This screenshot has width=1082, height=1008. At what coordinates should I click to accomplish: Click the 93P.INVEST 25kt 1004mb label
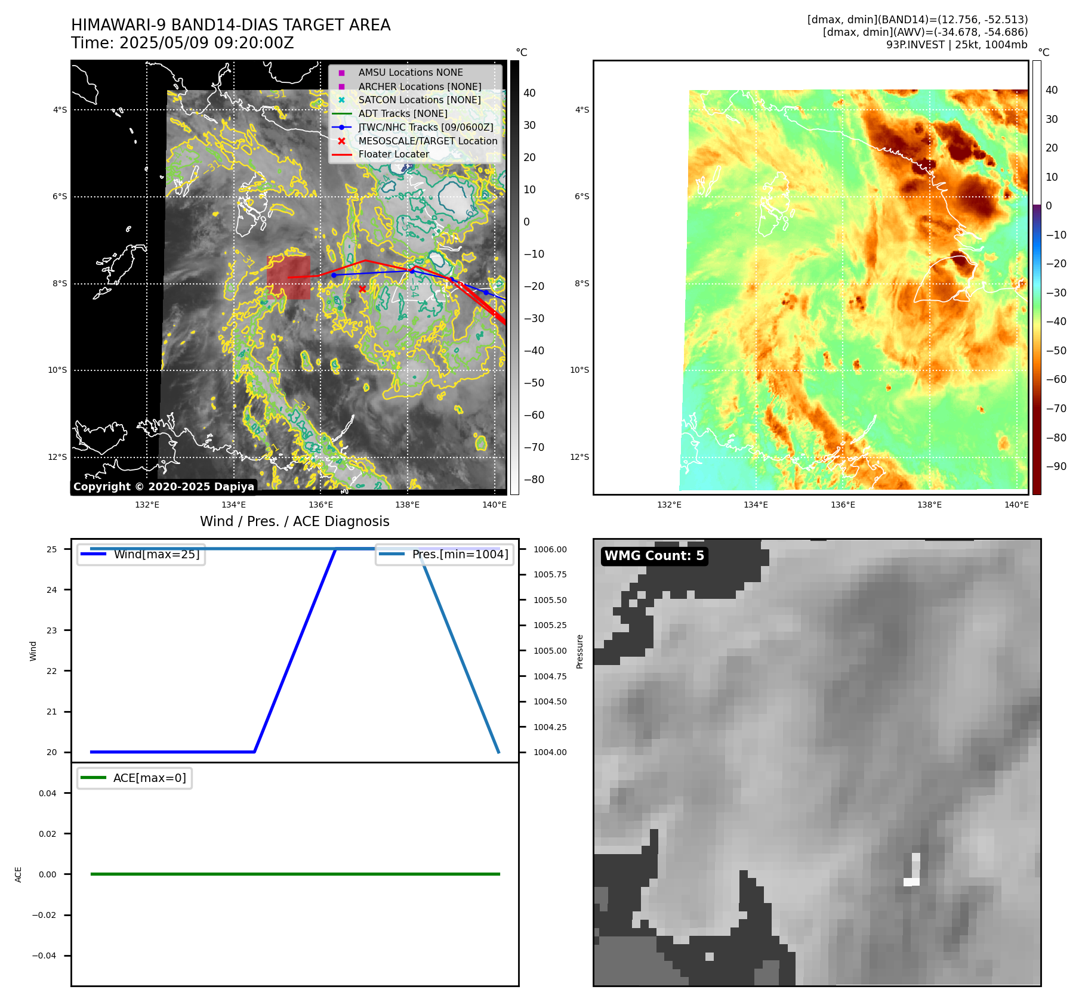(957, 45)
